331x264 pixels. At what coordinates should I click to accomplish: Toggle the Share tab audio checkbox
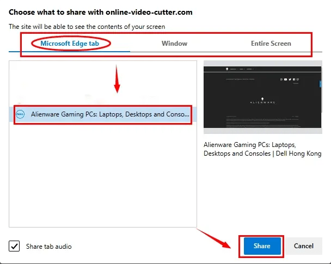(14, 246)
